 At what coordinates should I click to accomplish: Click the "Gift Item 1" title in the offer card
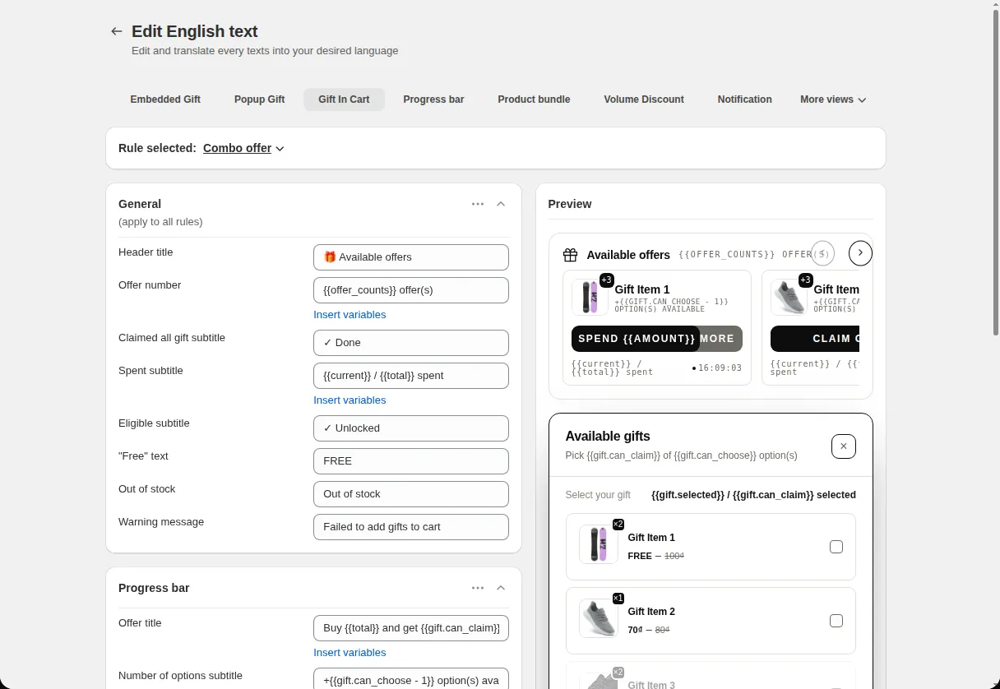[642, 289]
